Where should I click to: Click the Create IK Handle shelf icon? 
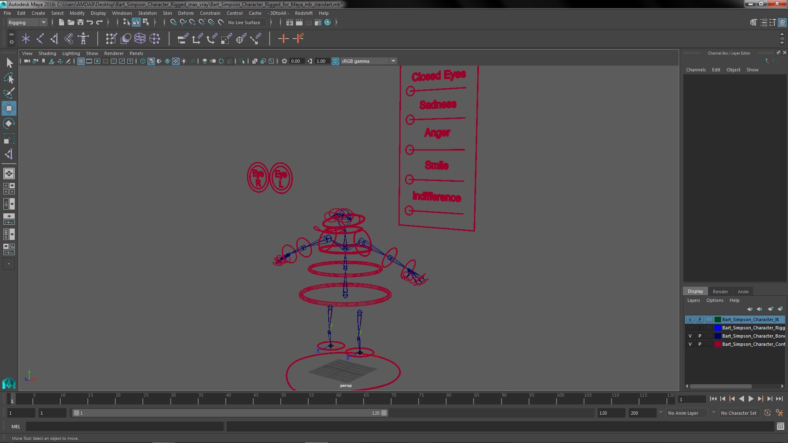[x=54, y=39]
